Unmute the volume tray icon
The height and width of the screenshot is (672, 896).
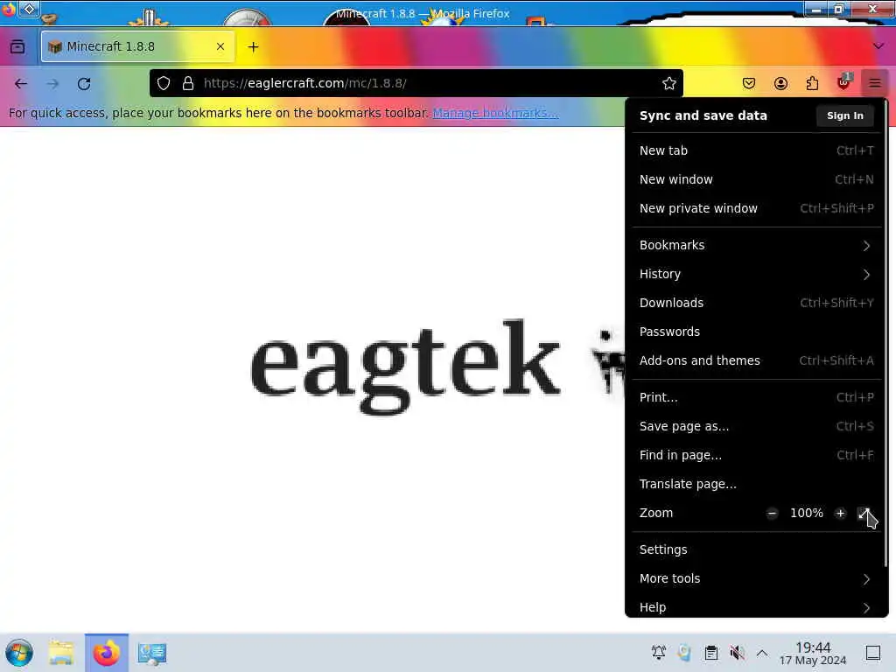737,652
